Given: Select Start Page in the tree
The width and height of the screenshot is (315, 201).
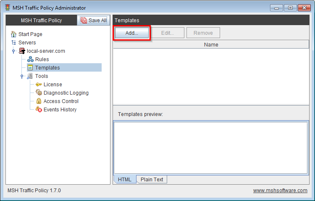Looking at the screenshot, I should (x=30, y=34).
